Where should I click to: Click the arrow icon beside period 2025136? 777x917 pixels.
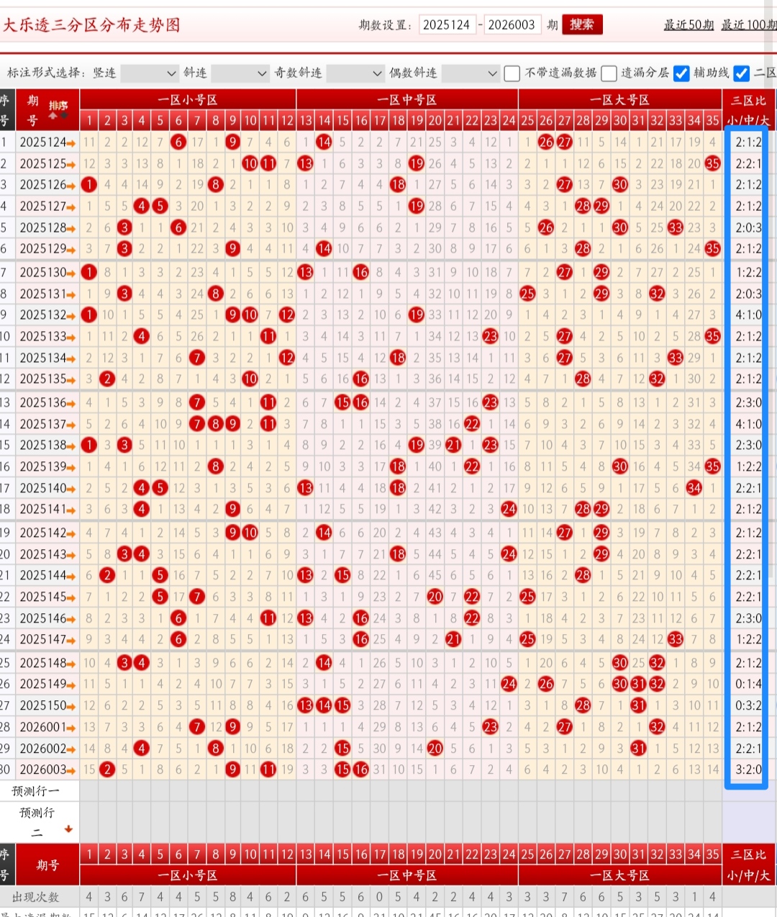coord(71,403)
